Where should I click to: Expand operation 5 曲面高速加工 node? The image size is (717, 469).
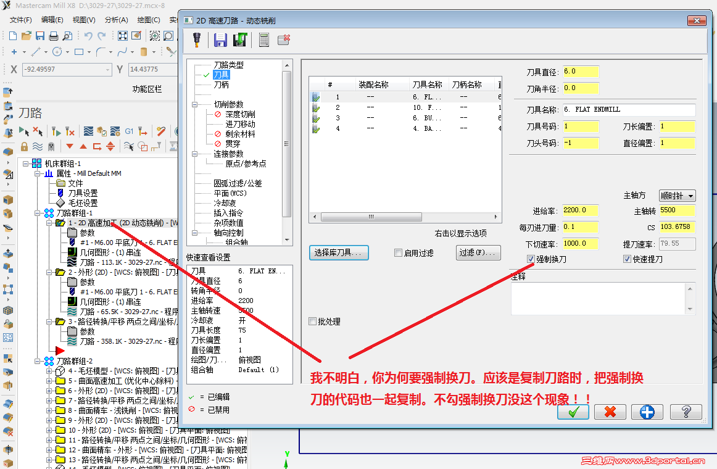[x=49, y=381]
